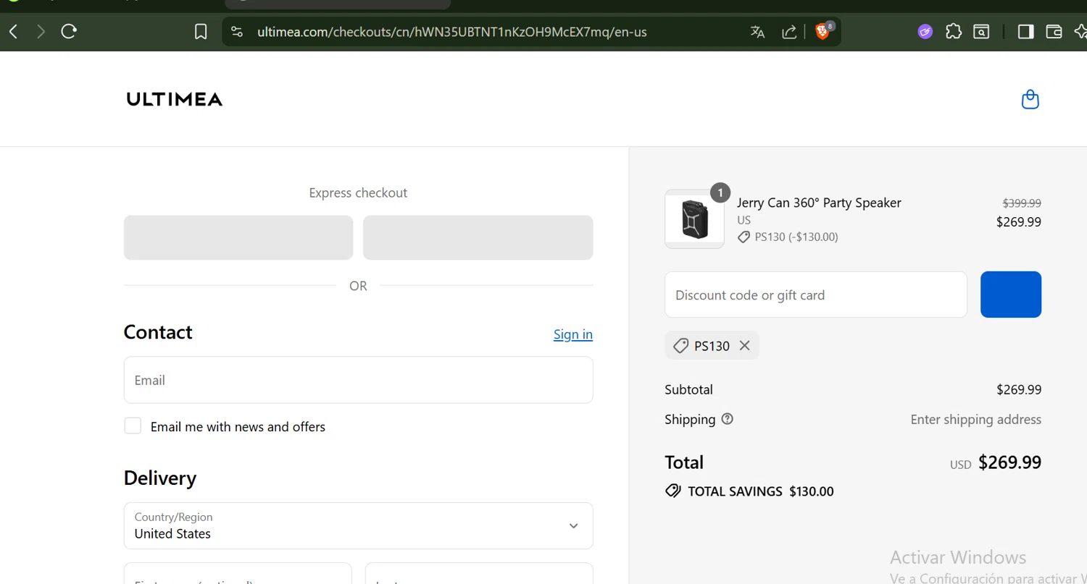Click the TOTAL SAVINGS $130.00 text
Image resolution: width=1087 pixels, height=584 pixels.
click(761, 491)
